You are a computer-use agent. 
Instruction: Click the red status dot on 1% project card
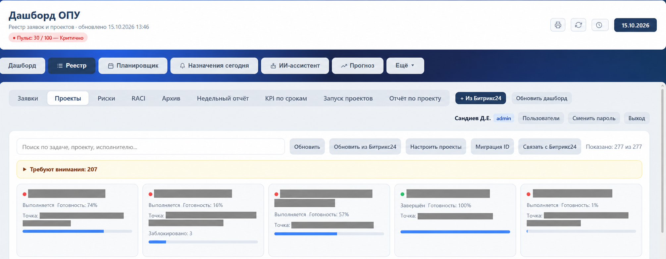(529, 194)
